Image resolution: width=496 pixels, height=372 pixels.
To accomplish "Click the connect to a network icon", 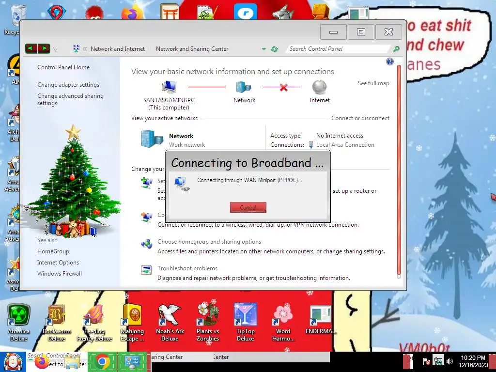I will (x=146, y=217).
